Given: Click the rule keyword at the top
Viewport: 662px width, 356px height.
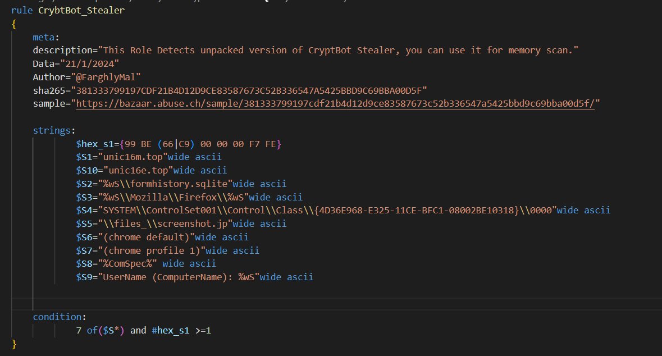Looking at the screenshot, I should click(x=20, y=10).
